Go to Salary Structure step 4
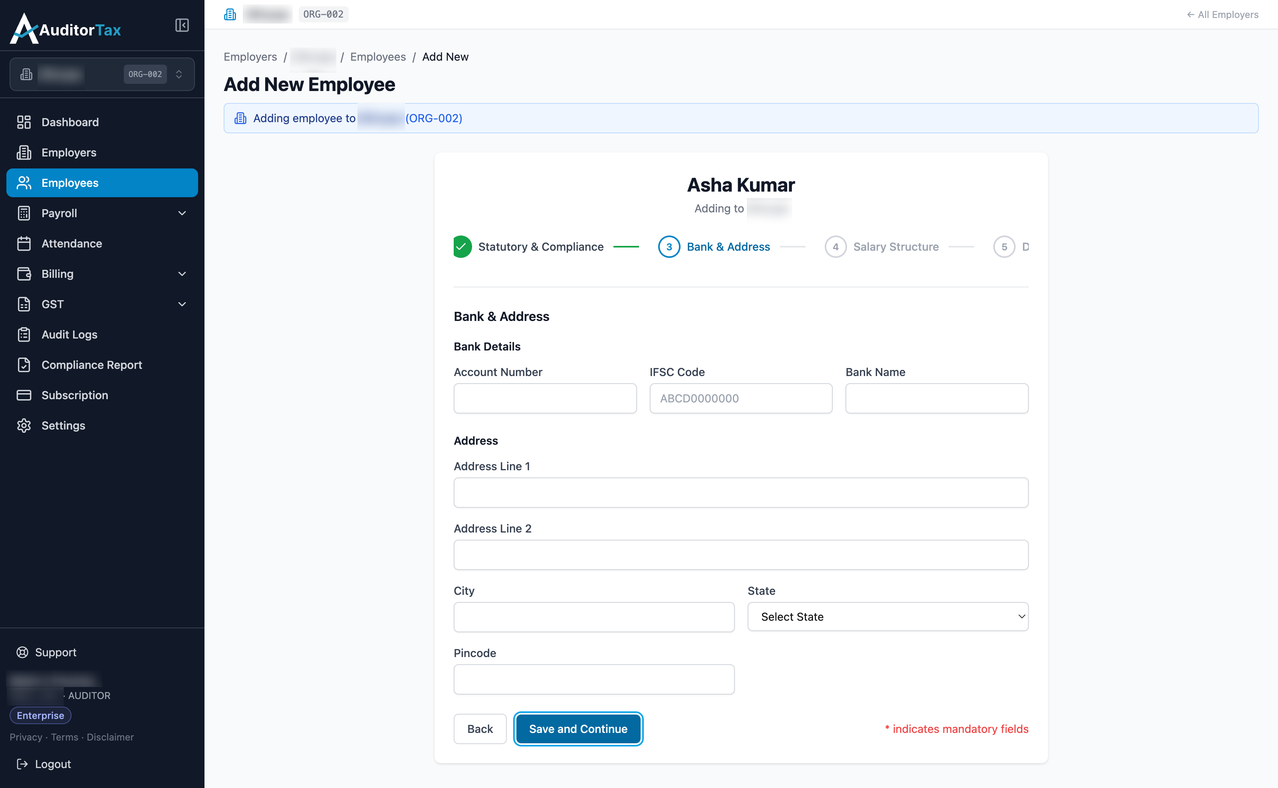Viewport: 1278px width, 788px height. (x=882, y=247)
